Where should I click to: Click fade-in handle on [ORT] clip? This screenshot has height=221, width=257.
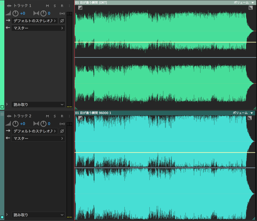coord(80,8)
